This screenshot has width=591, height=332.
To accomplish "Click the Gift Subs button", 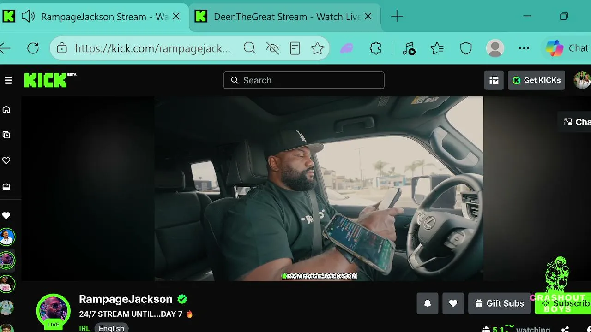I will (x=500, y=303).
